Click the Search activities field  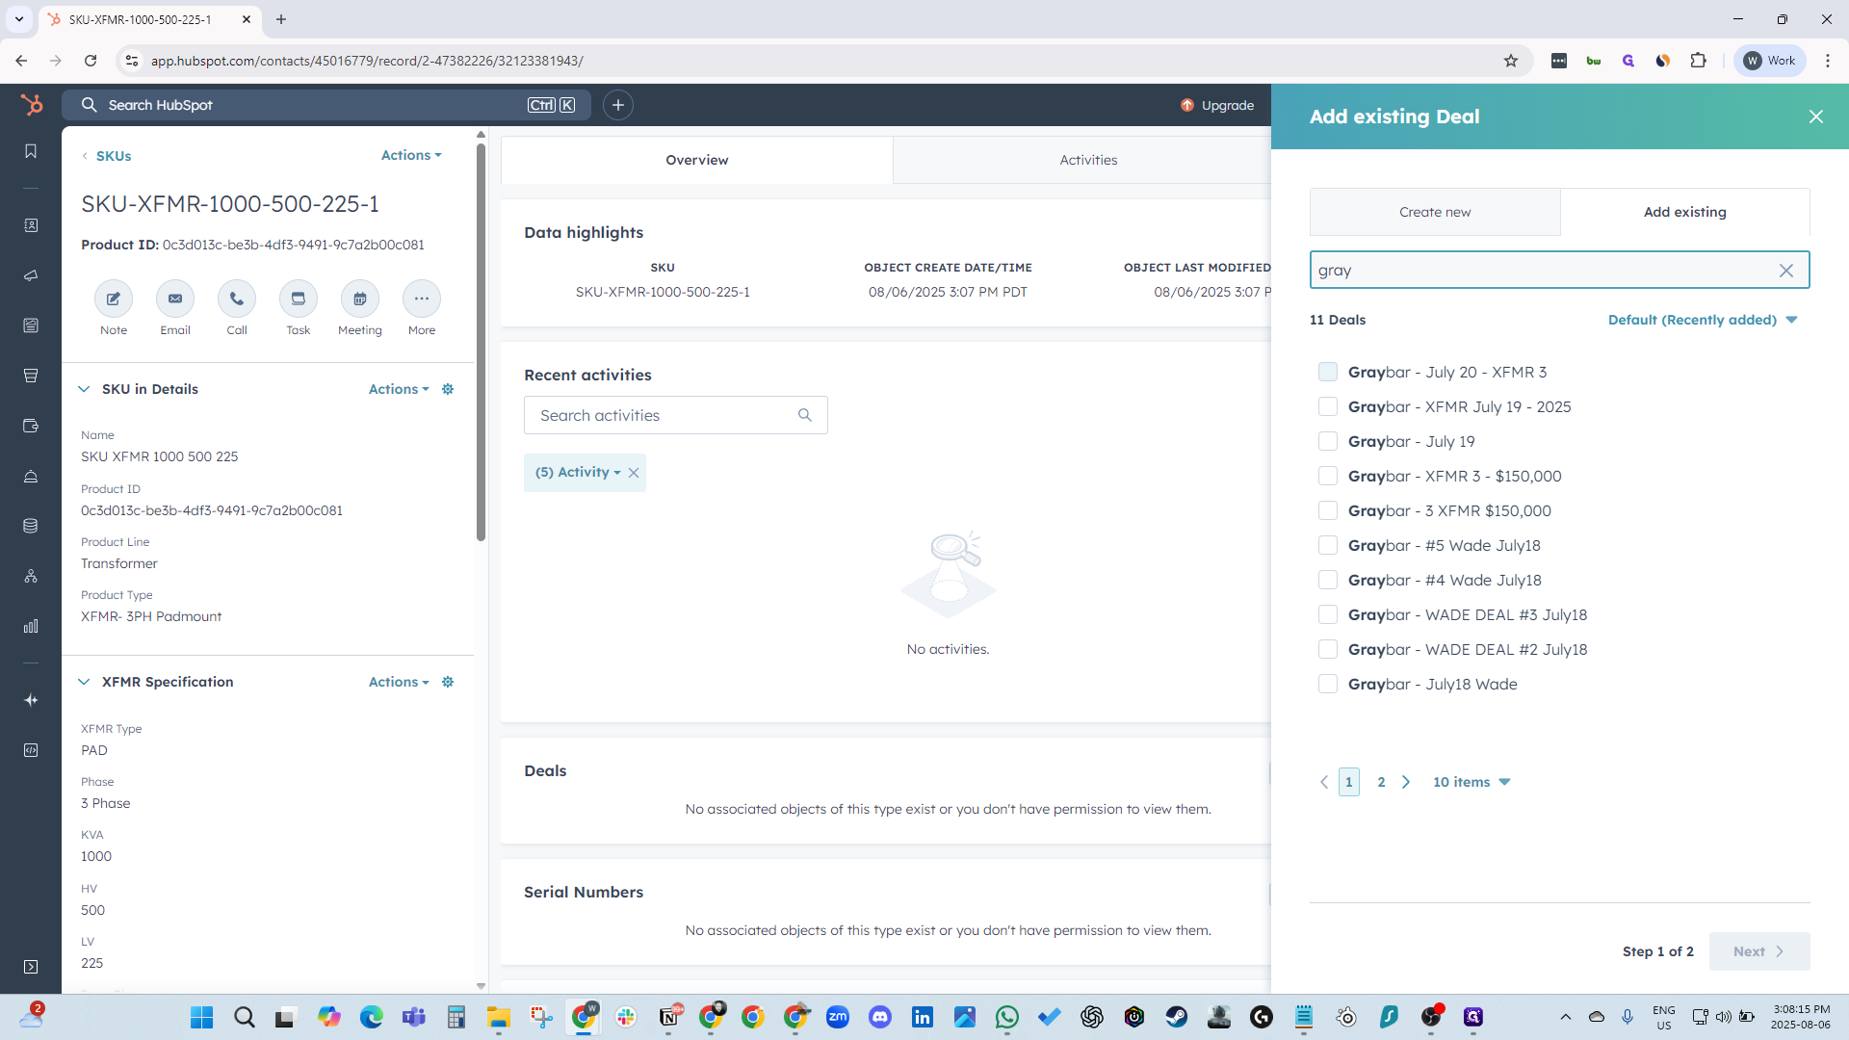click(x=664, y=415)
